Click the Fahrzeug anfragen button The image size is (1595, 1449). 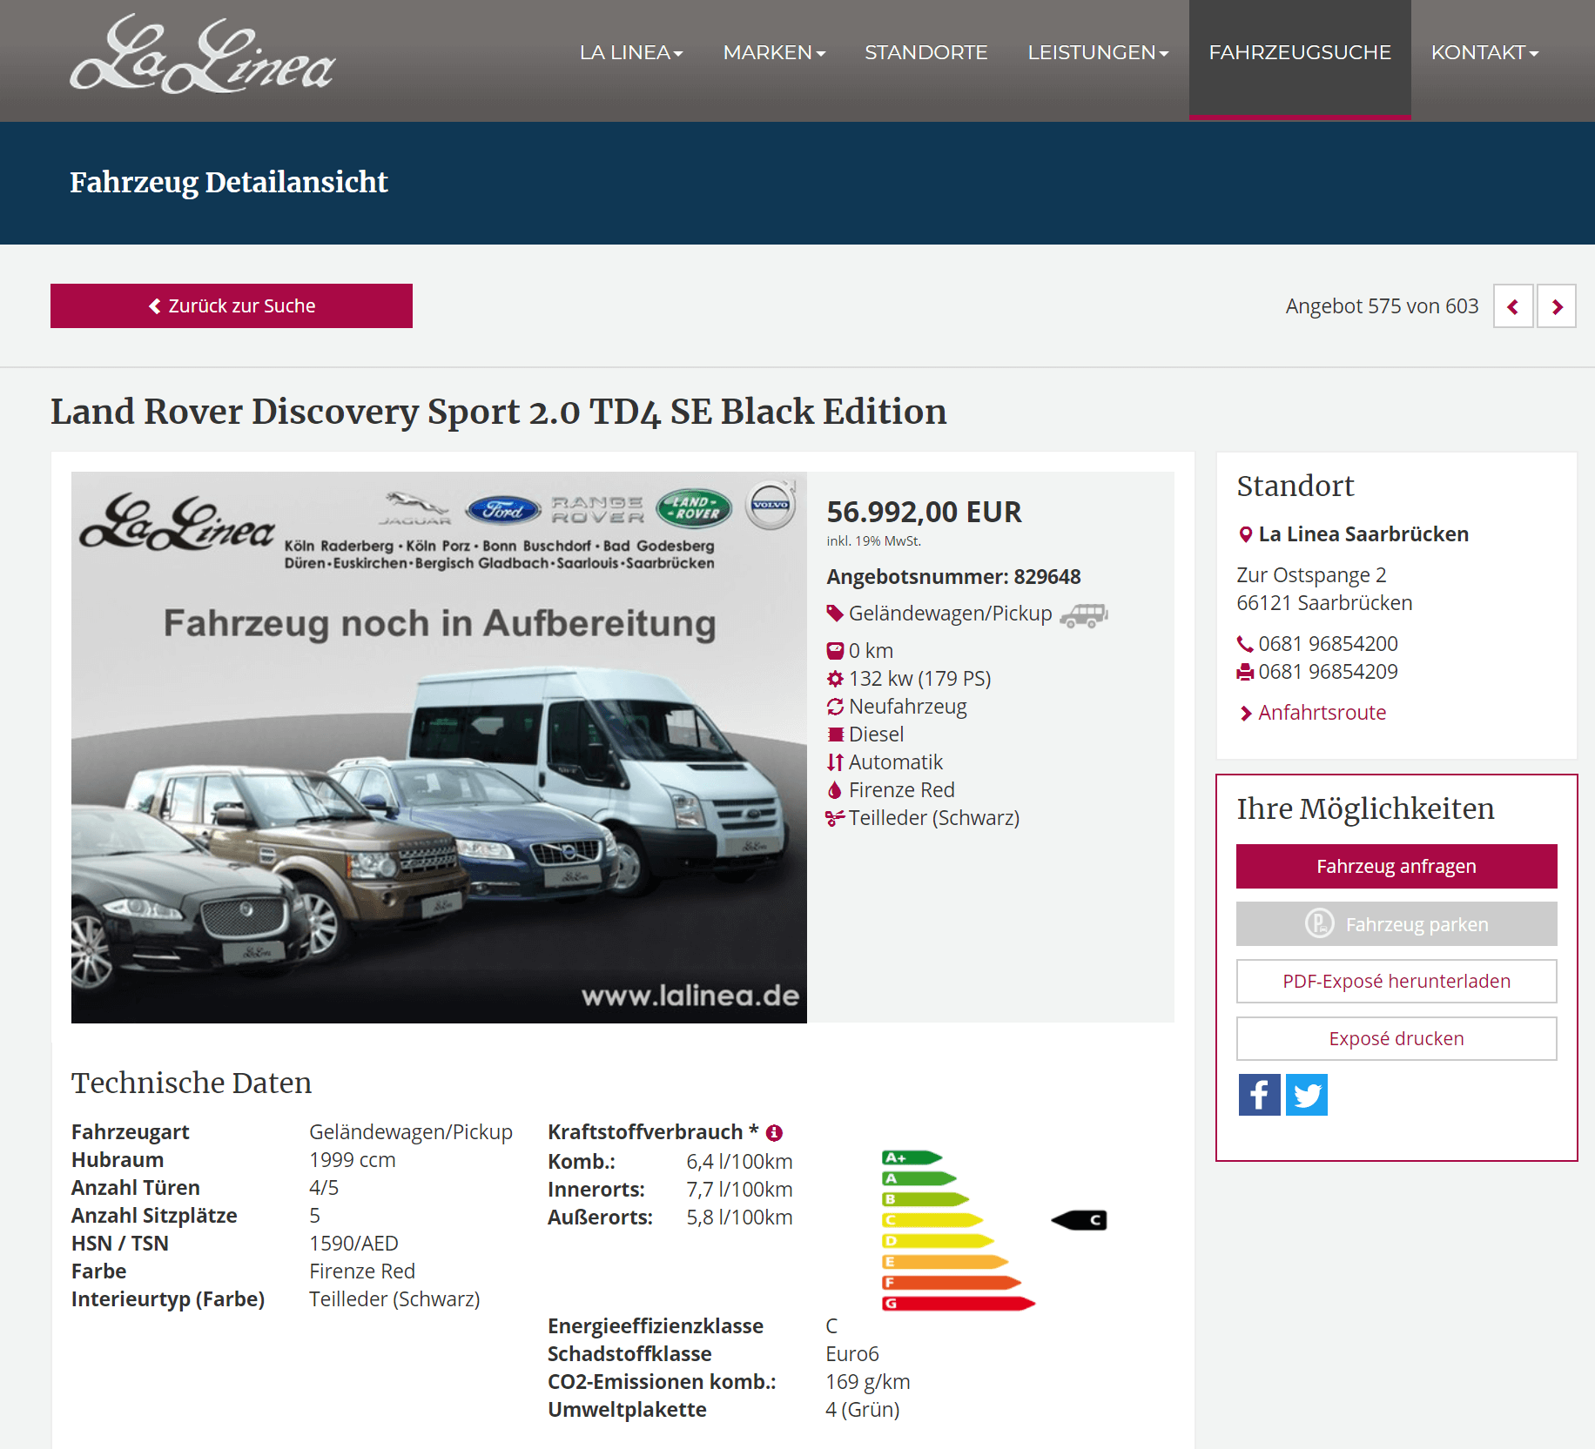[1396, 866]
